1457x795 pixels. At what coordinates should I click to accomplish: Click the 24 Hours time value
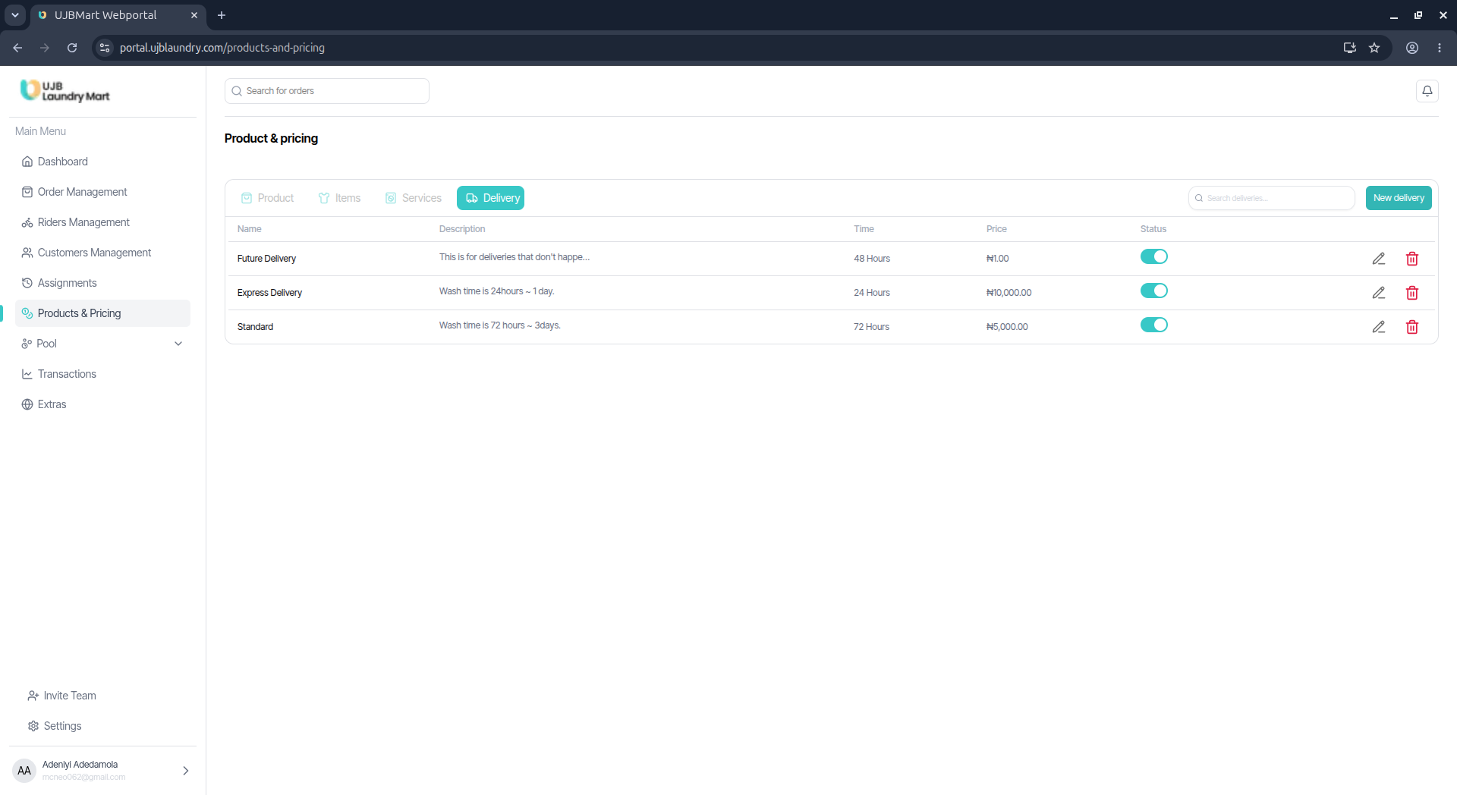point(872,293)
